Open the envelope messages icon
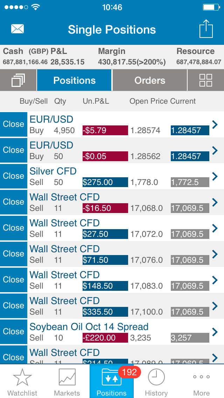The image size is (224, 398). click(17, 29)
